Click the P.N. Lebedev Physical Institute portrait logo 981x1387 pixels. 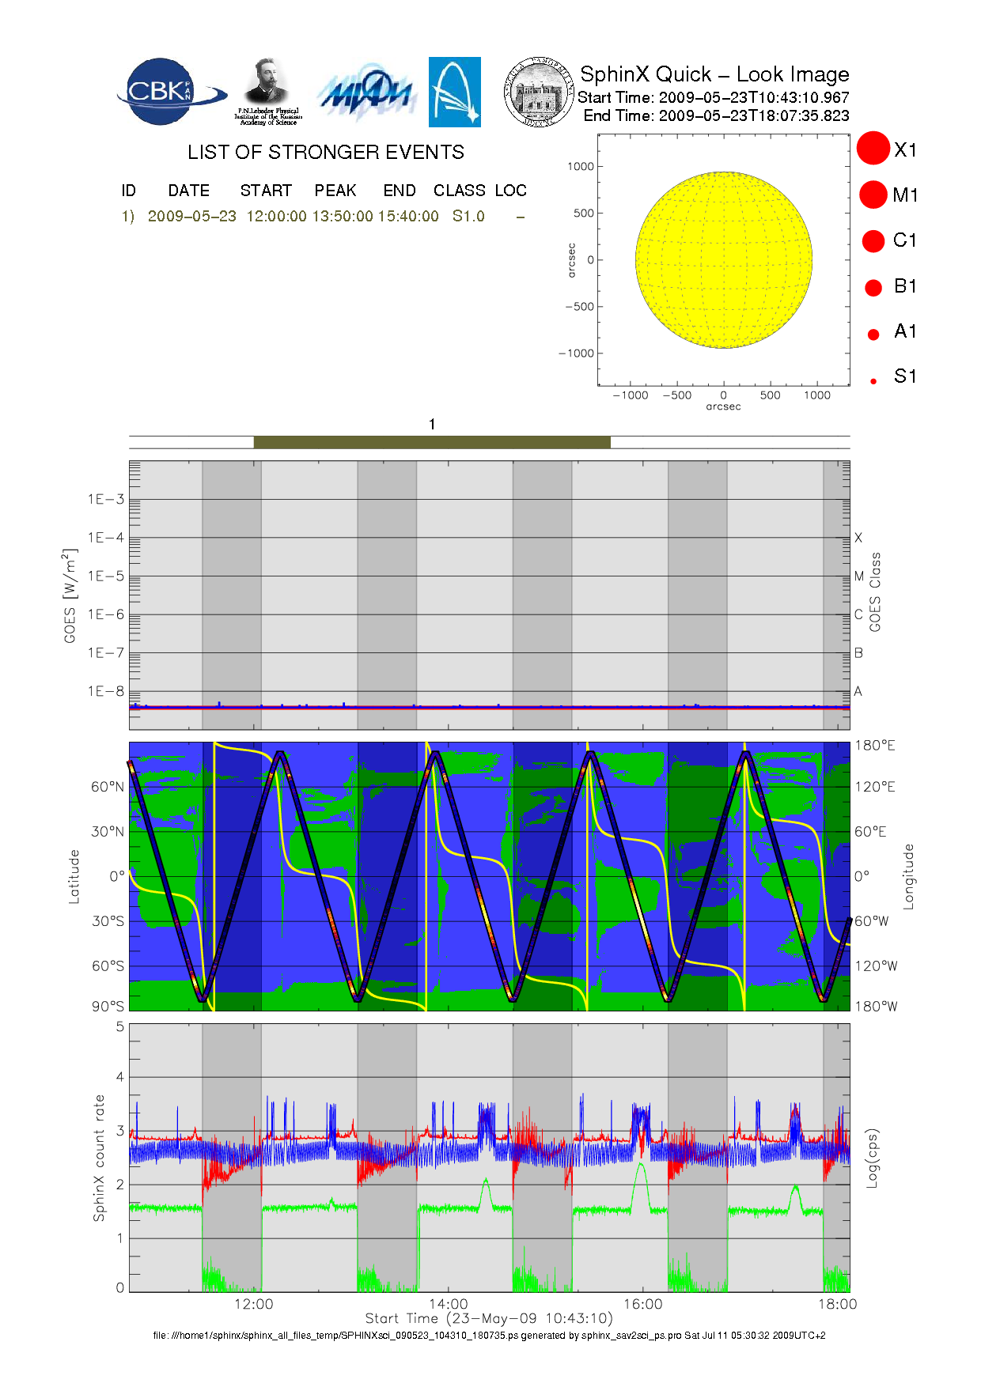(267, 91)
